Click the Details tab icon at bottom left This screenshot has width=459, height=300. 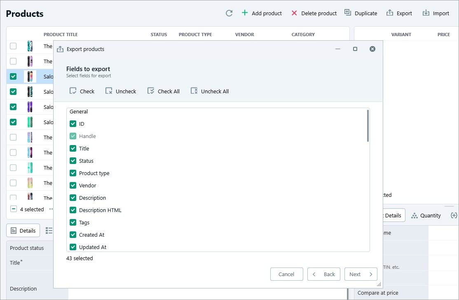click(14, 231)
